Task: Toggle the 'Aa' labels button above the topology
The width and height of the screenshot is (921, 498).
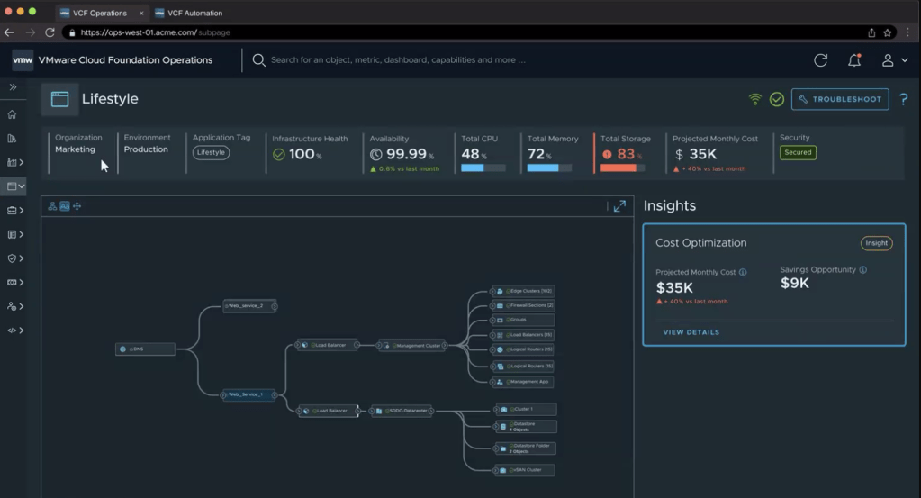Action: coord(65,206)
